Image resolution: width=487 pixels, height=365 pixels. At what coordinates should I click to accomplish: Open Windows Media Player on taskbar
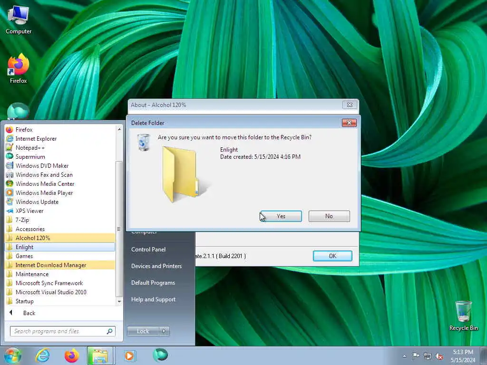click(129, 355)
